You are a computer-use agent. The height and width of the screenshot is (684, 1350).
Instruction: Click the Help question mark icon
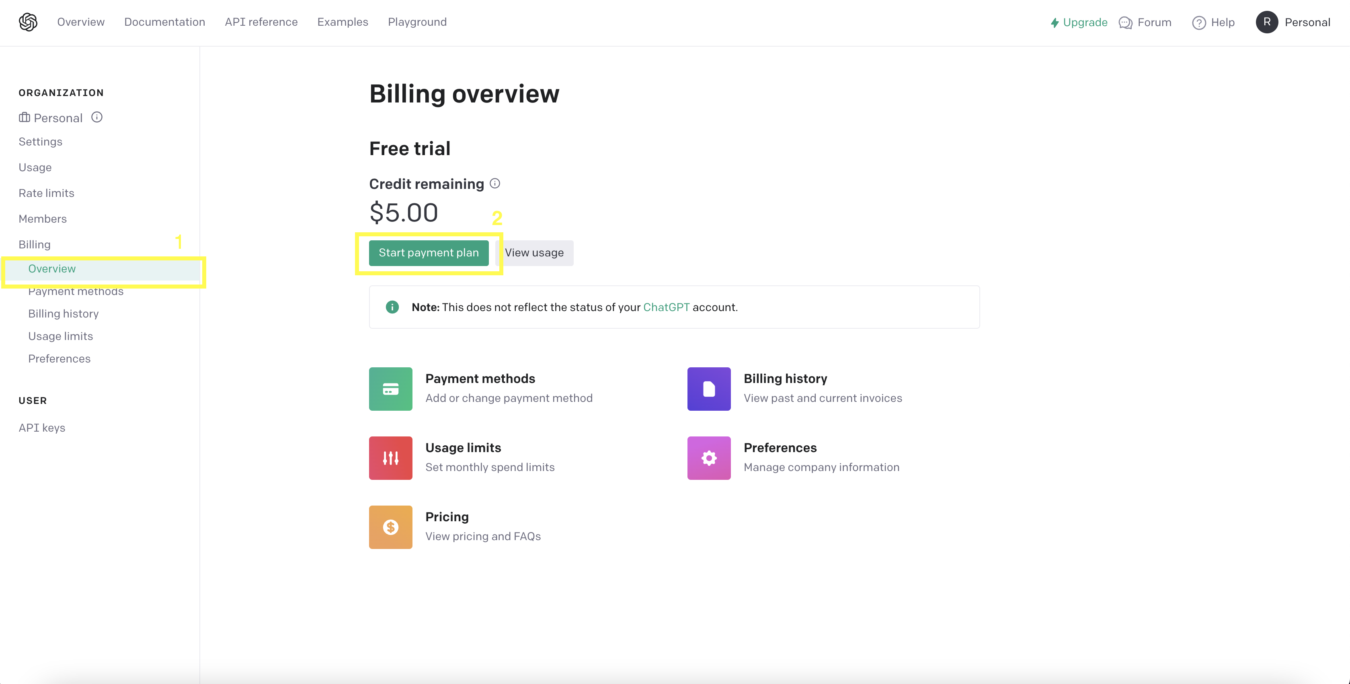click(1198, 23)
